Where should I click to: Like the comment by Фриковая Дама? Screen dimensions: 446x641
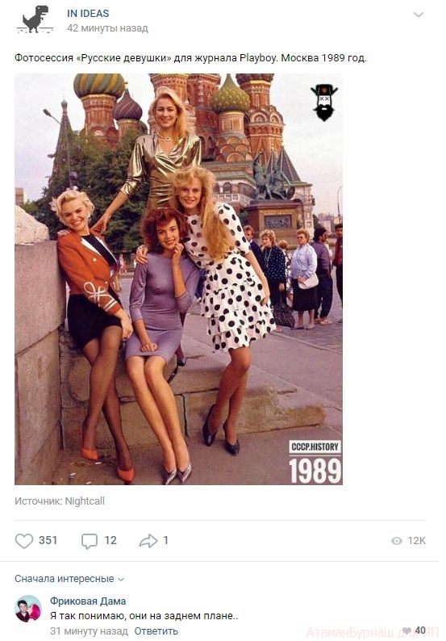pyautogui.click(x=406, y=631)
